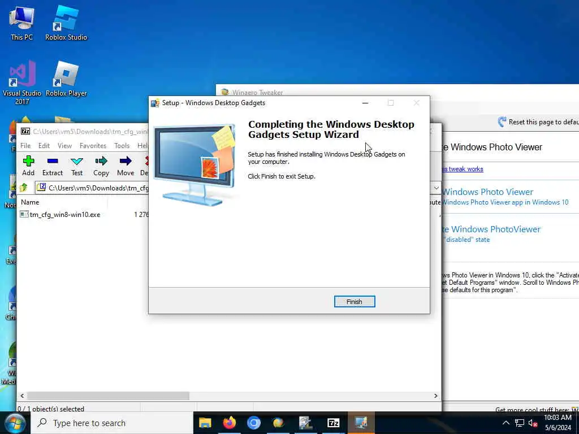This screenshot has width=579, height=434.
Task: Switch to Gadgets Setup taskbar icon
Action: pos(361,423)
